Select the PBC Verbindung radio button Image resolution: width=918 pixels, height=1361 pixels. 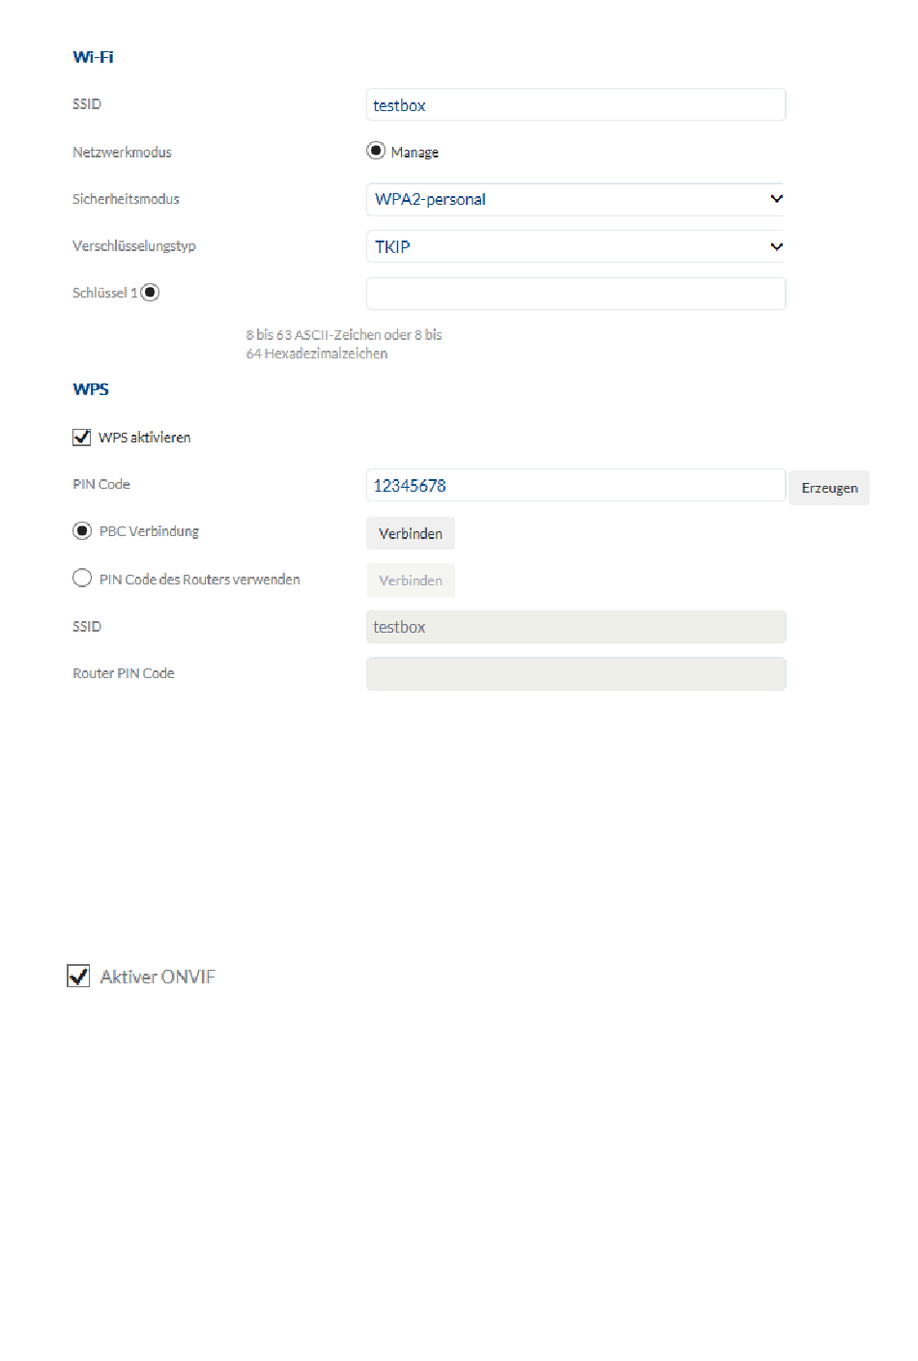82,531
